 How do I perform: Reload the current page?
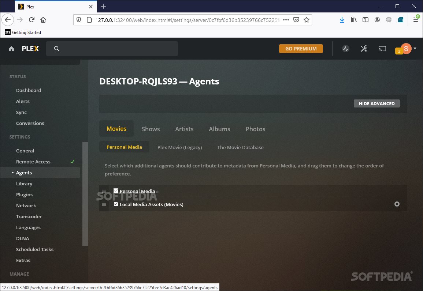[x=31, y=20]
